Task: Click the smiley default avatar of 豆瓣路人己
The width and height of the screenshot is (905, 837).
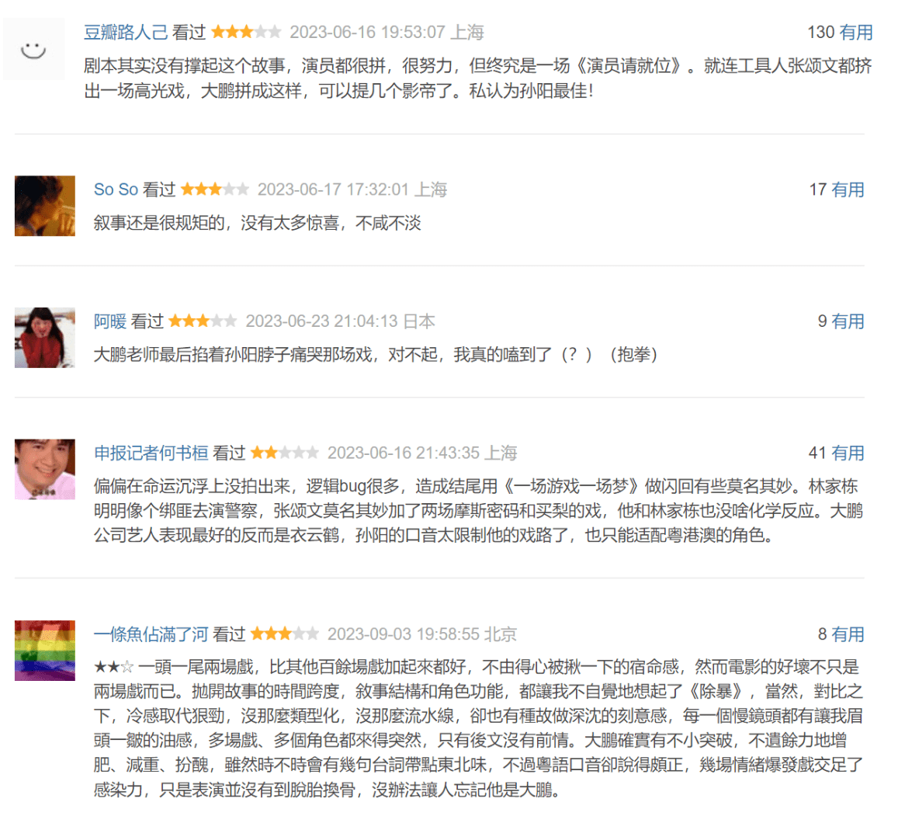Action: click(x=33, y=49)
